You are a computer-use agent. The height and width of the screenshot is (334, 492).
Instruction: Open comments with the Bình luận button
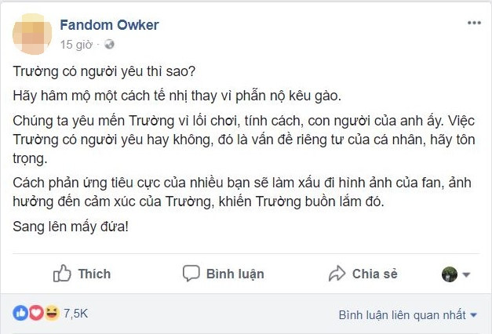tap(223, 274)
